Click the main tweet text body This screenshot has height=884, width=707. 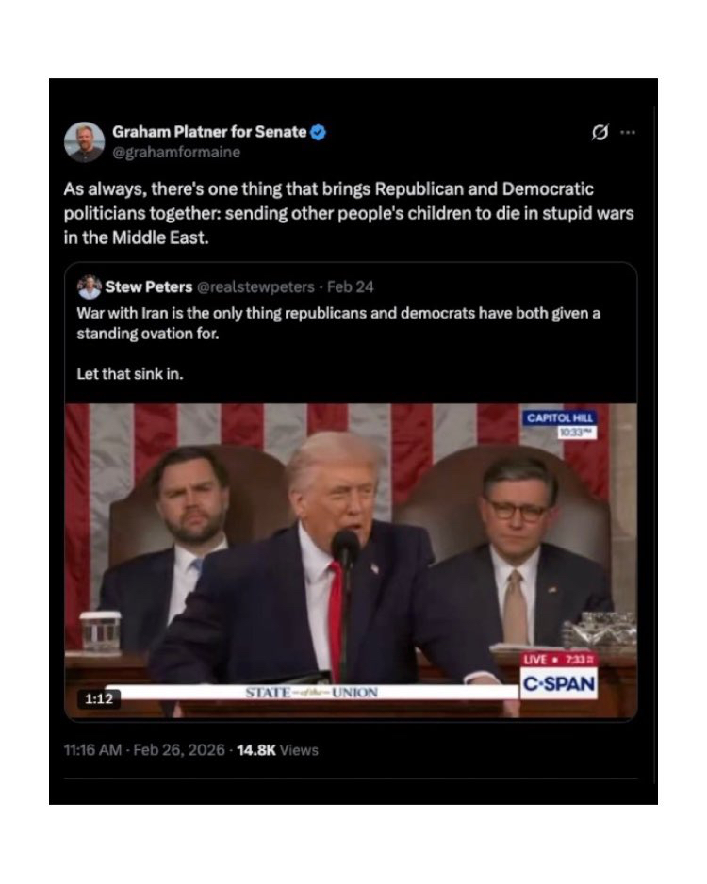click(349, 213)
